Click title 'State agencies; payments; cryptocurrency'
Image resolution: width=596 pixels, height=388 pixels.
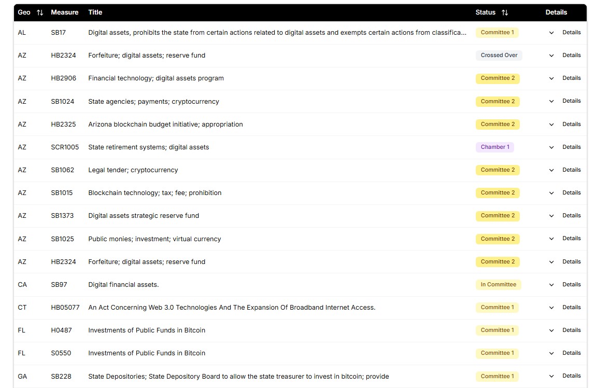click(x=153, y=102)
